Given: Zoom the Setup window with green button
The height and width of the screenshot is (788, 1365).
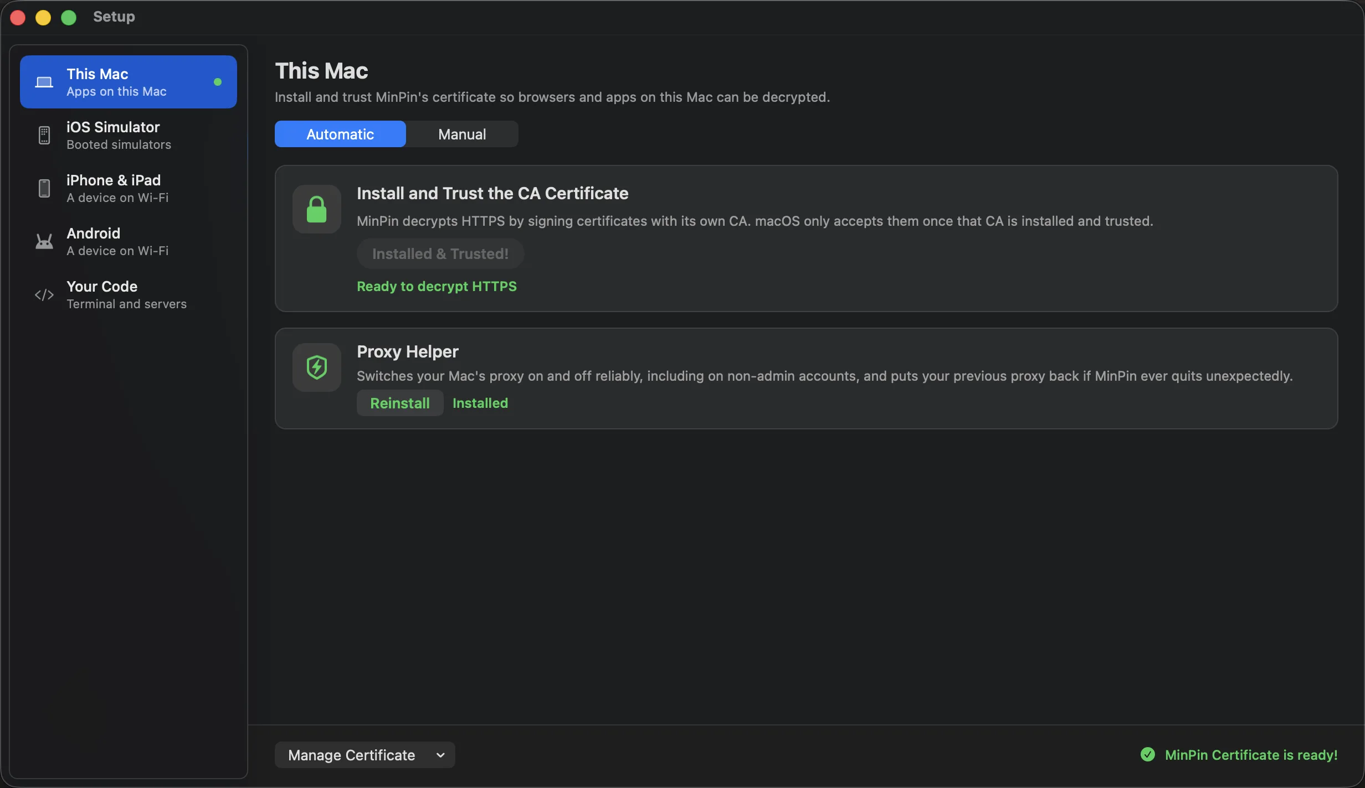Looking at the screenshot, I should point(69,18).
